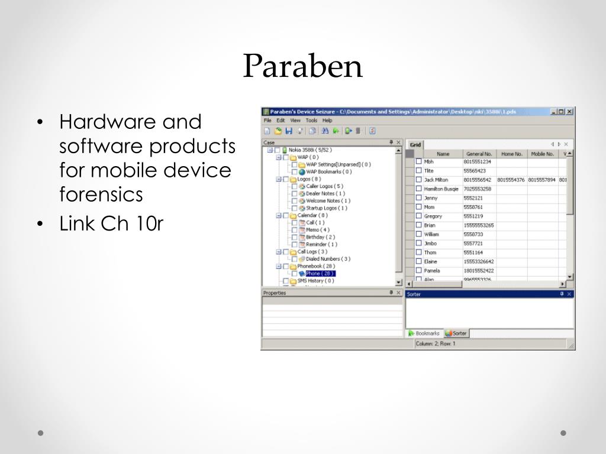Click the Nokia 3588i phone icon
606x454 pixels.
[x=285, y=150]
